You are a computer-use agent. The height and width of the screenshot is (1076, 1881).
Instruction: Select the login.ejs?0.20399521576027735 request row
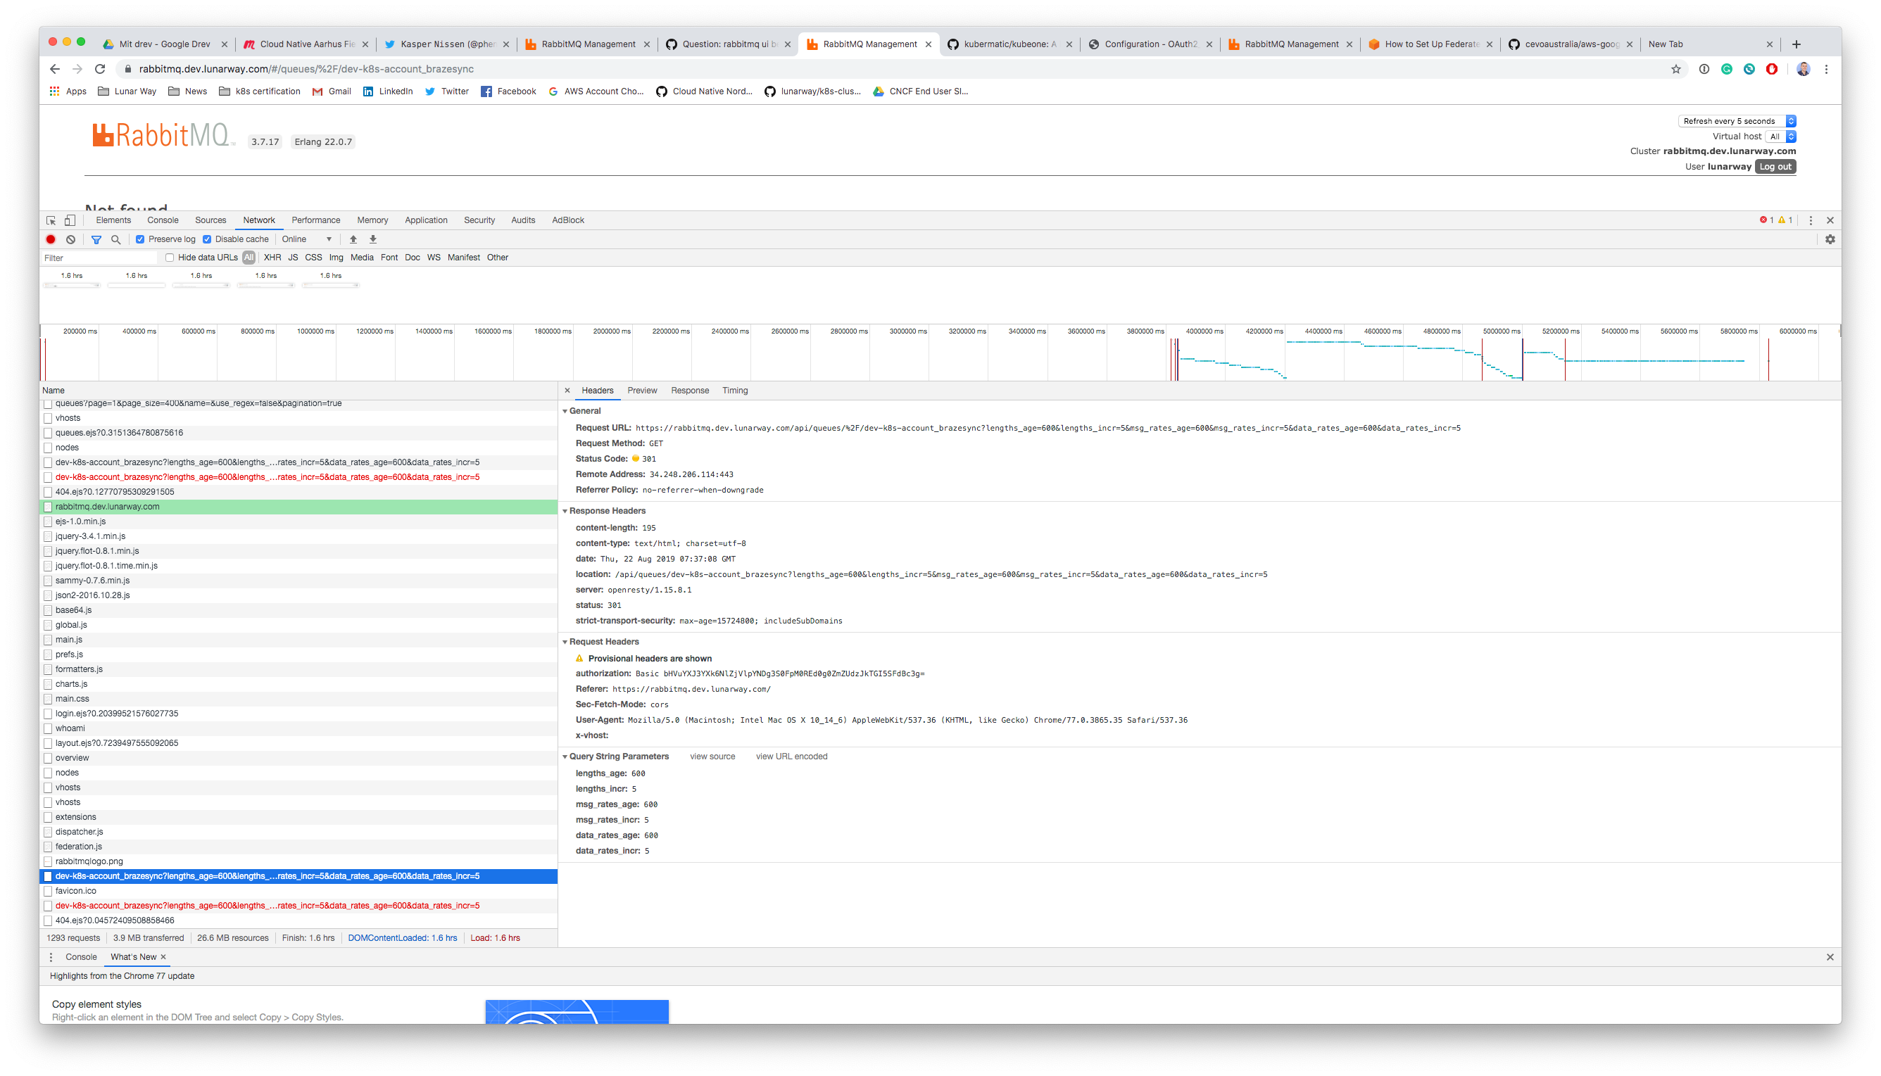(x=298, y=714)
